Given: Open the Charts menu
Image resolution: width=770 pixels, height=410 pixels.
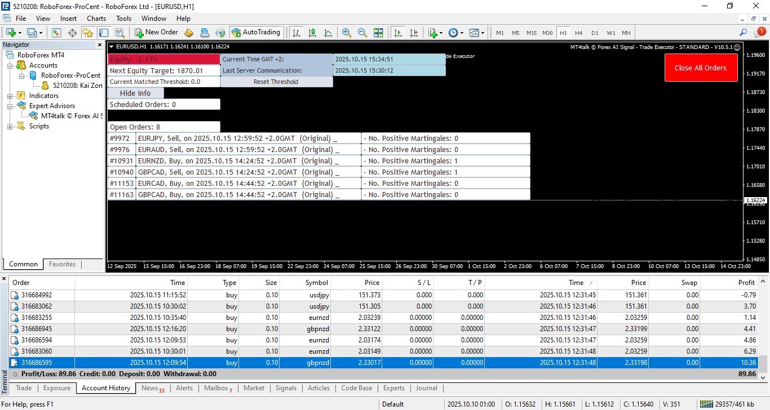Looking at the screenshot, I should point(96,19).
